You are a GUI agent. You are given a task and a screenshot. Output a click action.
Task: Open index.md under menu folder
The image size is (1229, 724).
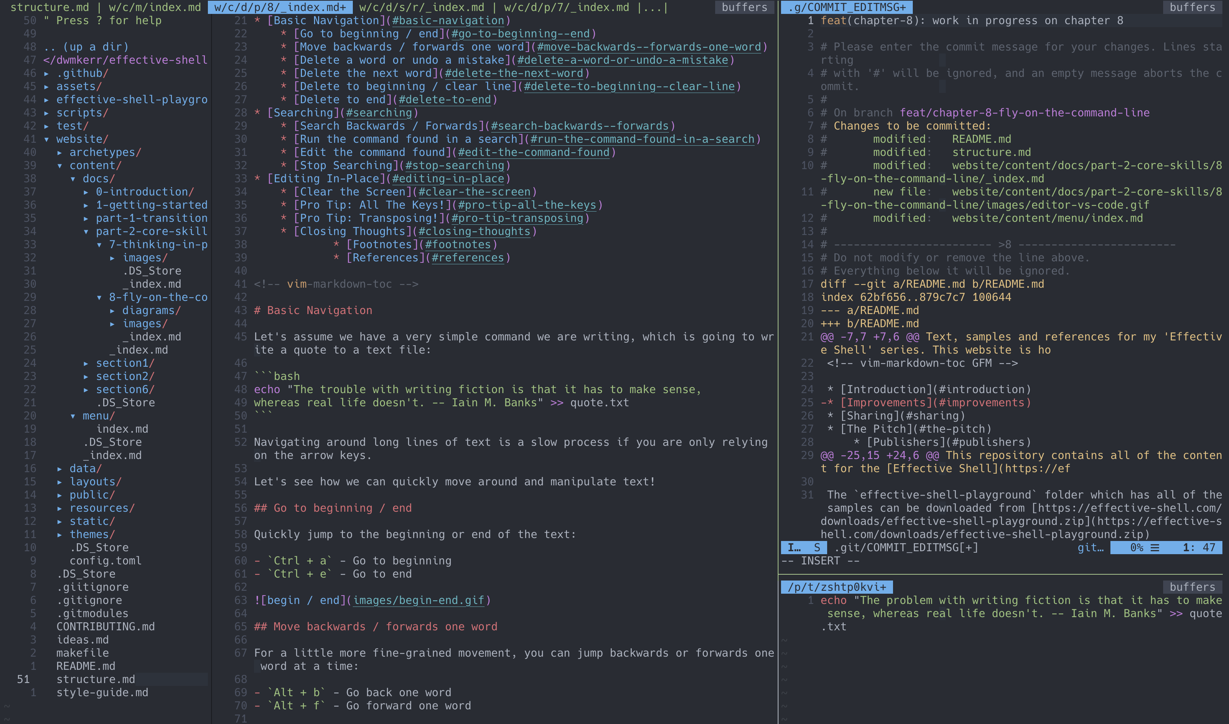pos(122,429)
